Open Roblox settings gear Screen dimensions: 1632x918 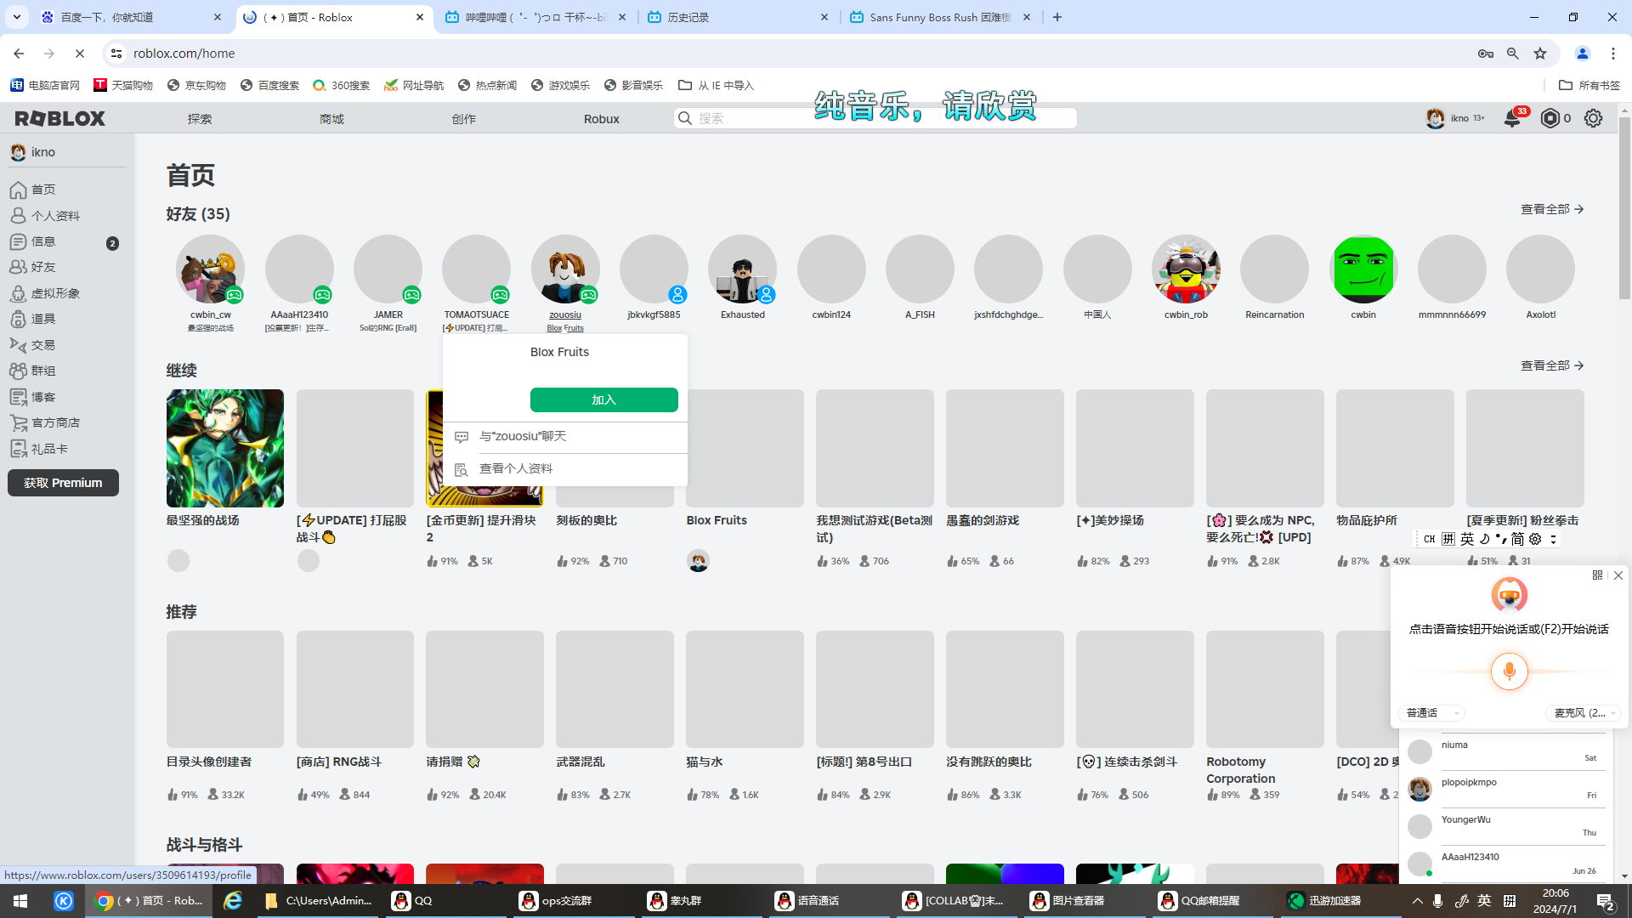click(x=1594, y=118)
